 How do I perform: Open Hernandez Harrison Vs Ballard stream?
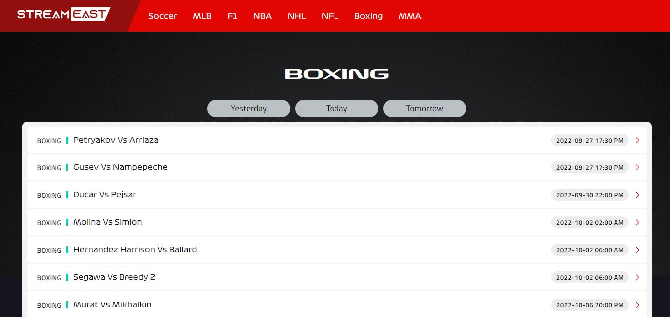[336, 250]
